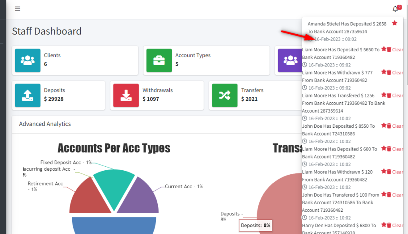This screenshot has height=234, width=408.
Task: Click trash icon on $120 withdrawal notification
Action: tap(389, 172)
